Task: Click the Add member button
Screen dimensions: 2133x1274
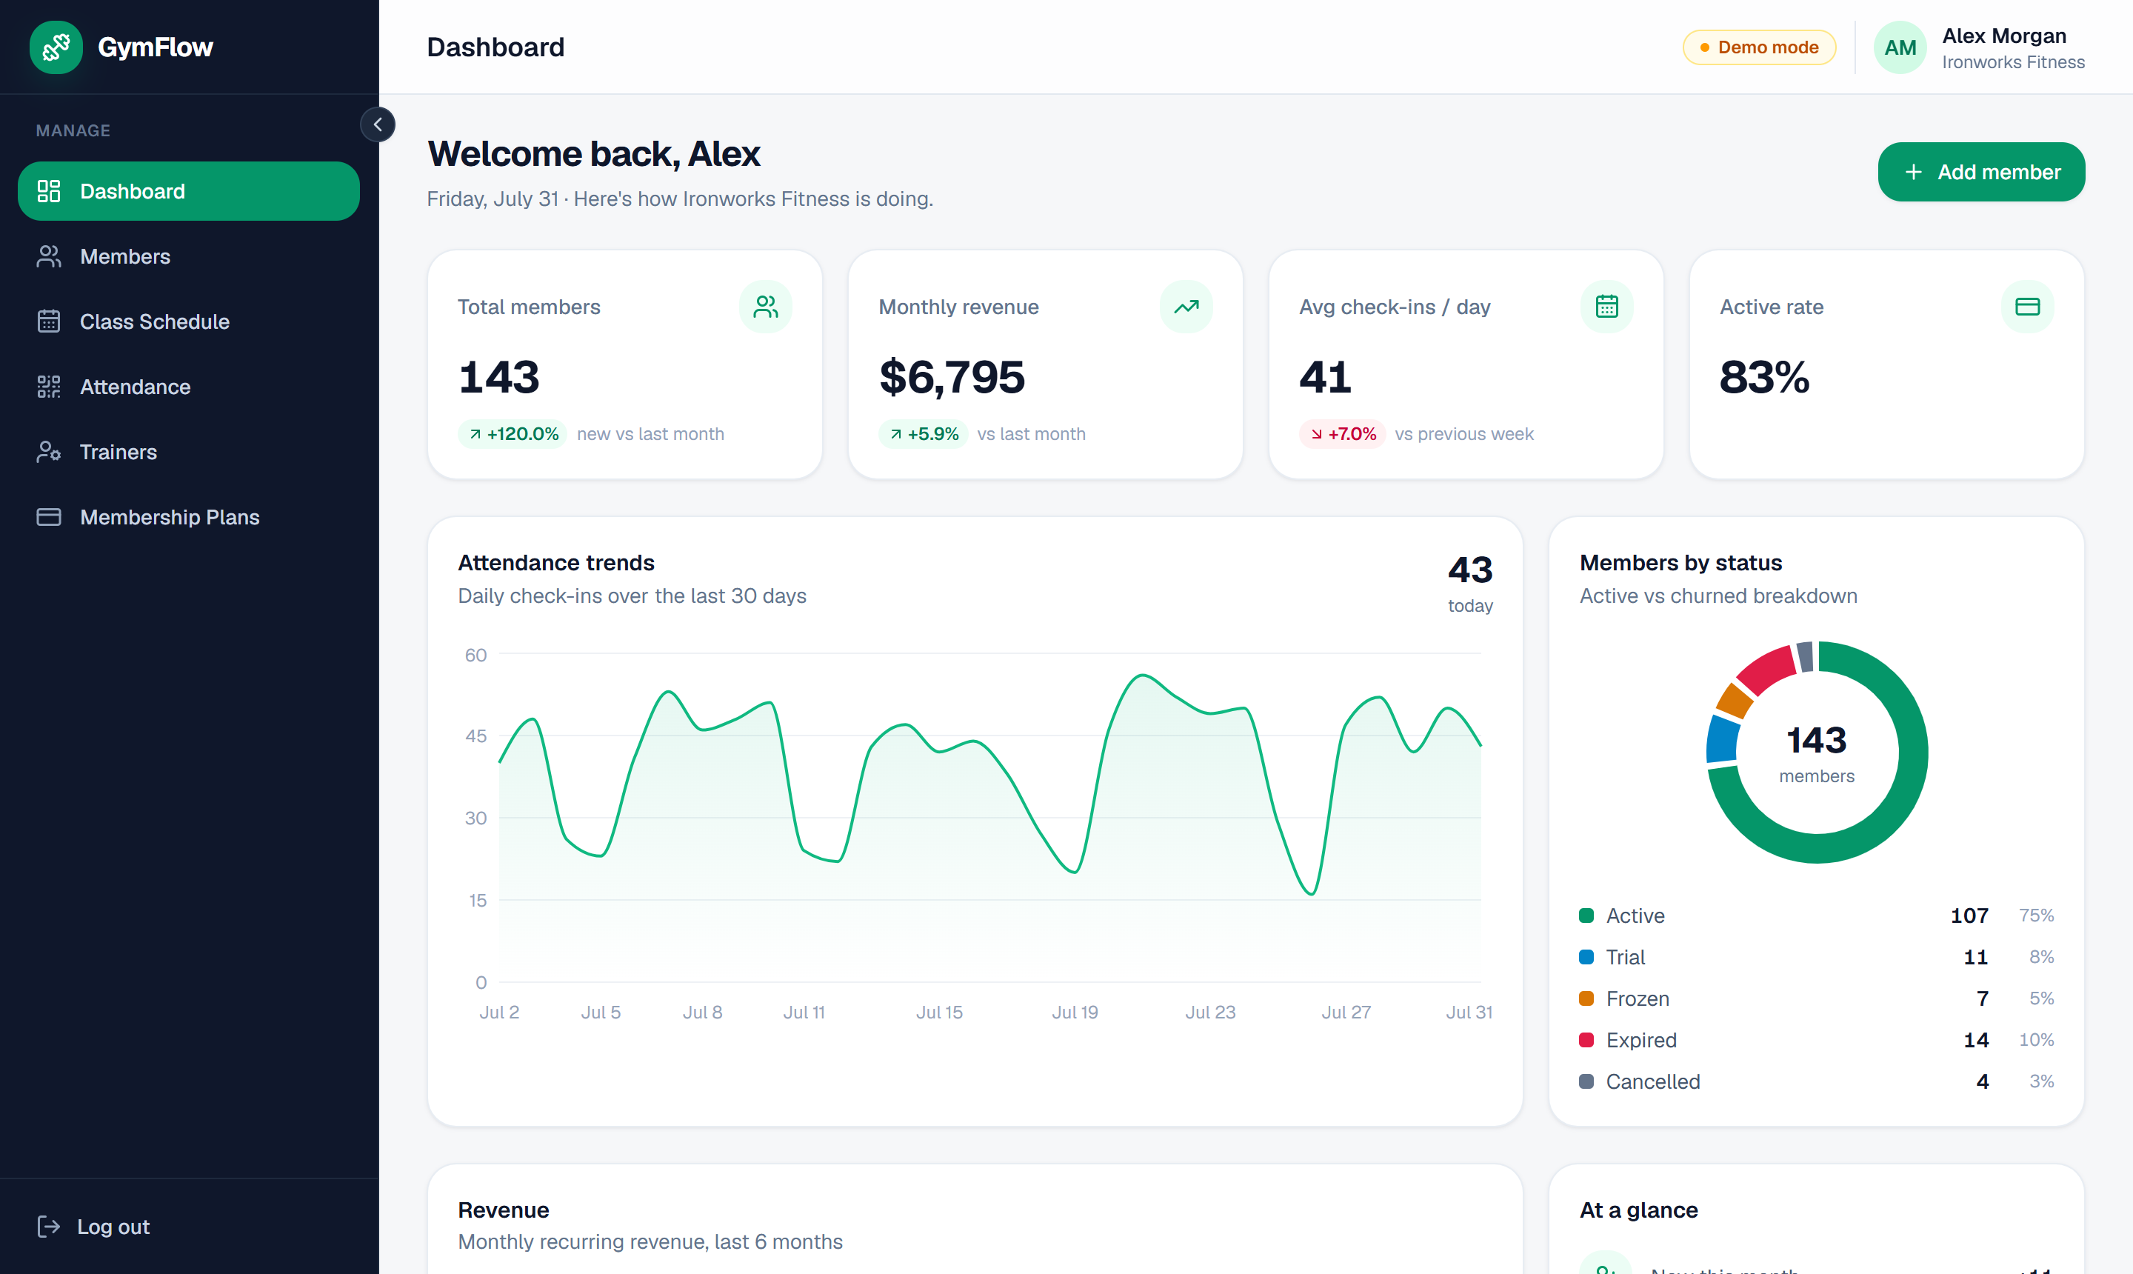Action: [x=1980, y=172]
